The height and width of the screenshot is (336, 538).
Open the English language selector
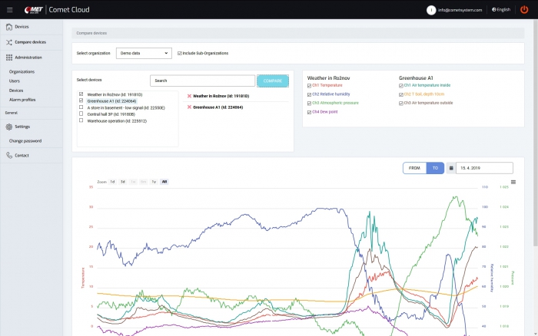pos(500,9)
